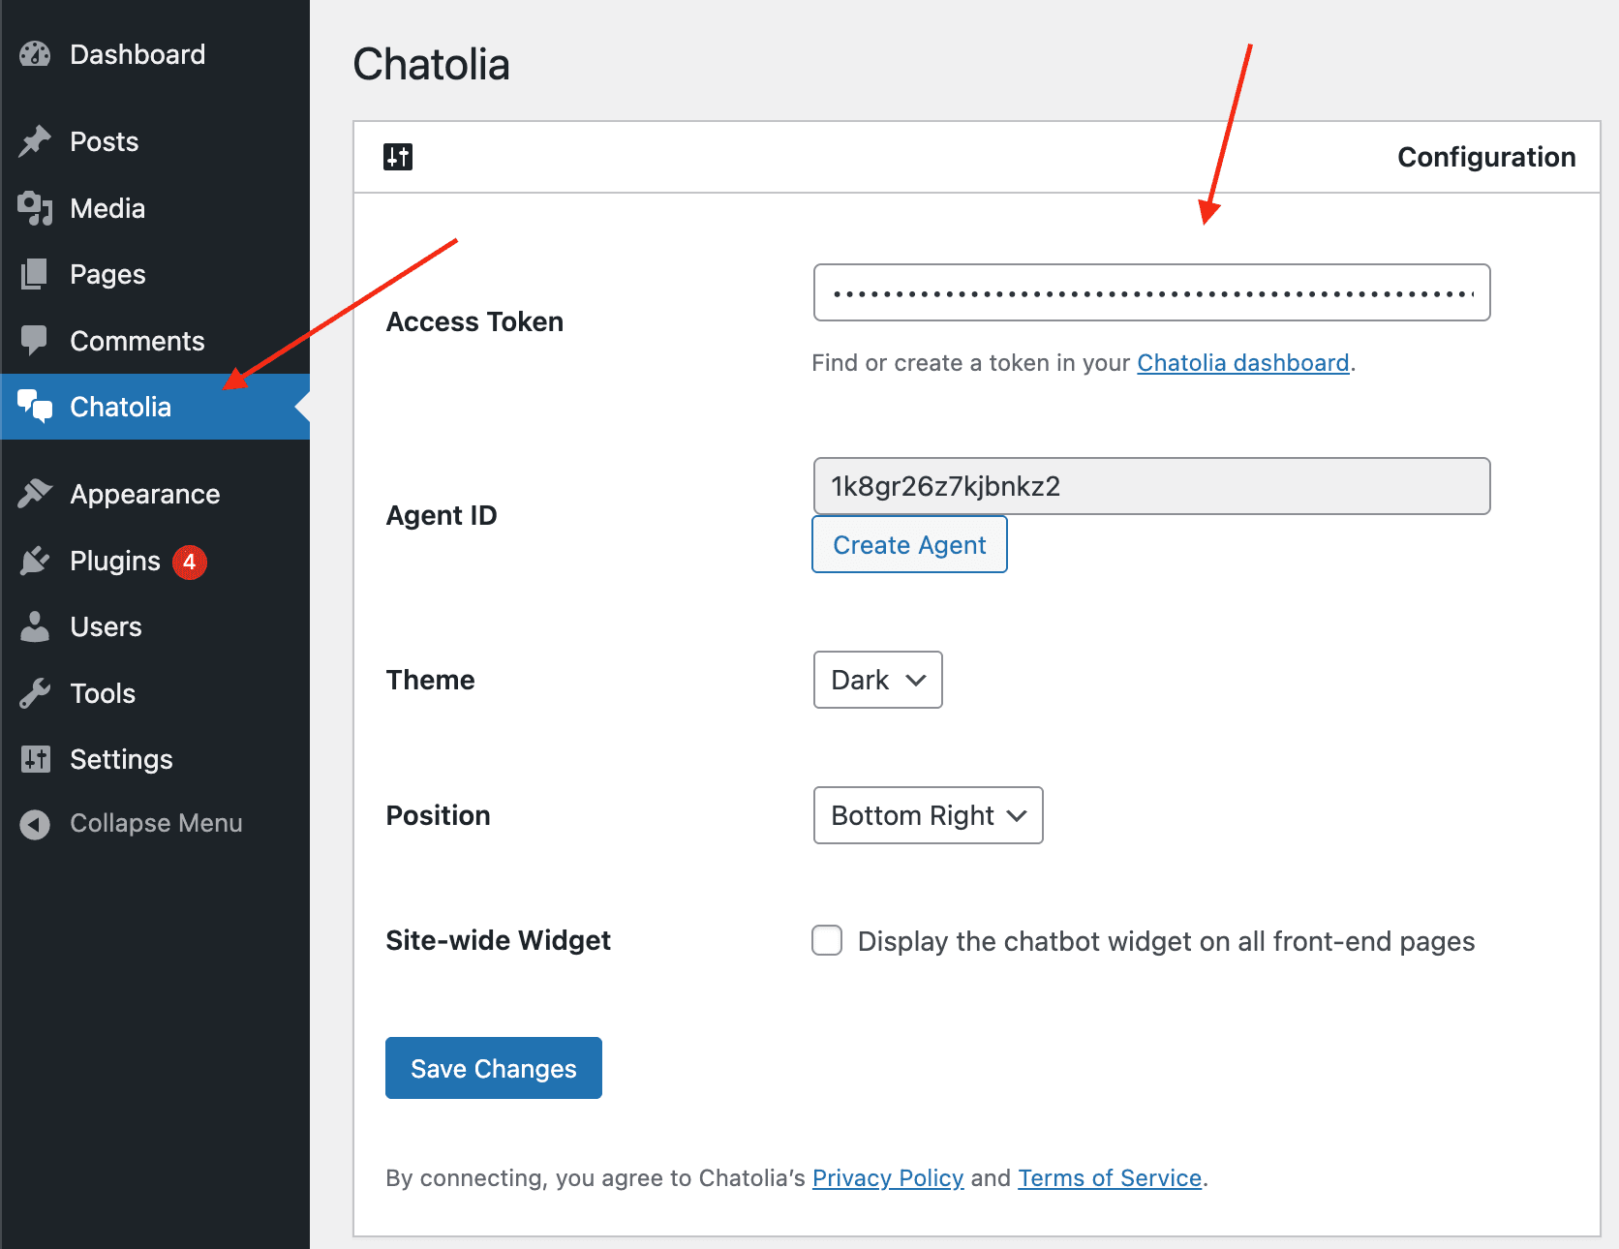Screen dimensions: 1619x1249
Task: Click the Save Changes button
Action: click(x=494, y=1068)
